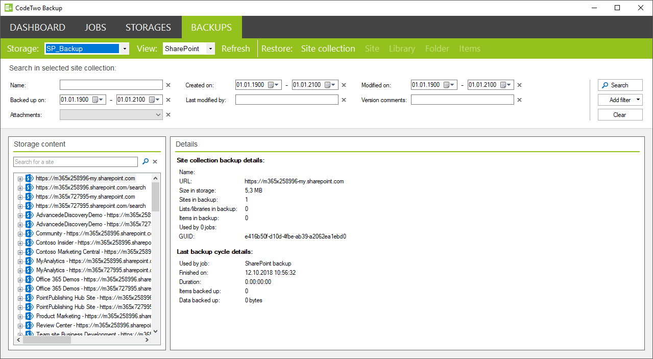This screenshot has width=653, height=359.
Task: Clear the Created on filter X icon
Action: (344, 85)
